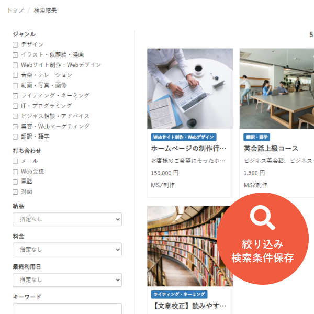Viewport: 314px width, 314px height.
Task: Focus the キーワード text input field
Action: pyautogui.click(x=68, y=309)
